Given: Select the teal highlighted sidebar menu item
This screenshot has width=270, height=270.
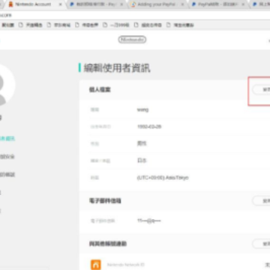Looking at the screenshot, I should [7, 139].
